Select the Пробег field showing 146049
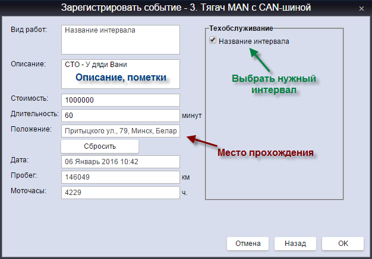Screen dimensions: 372x259 120,177
